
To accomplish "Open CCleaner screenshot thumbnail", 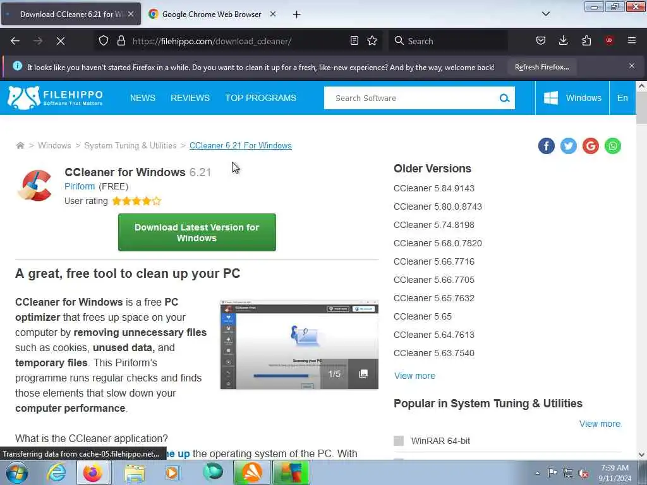I will [x=299, y=345].
